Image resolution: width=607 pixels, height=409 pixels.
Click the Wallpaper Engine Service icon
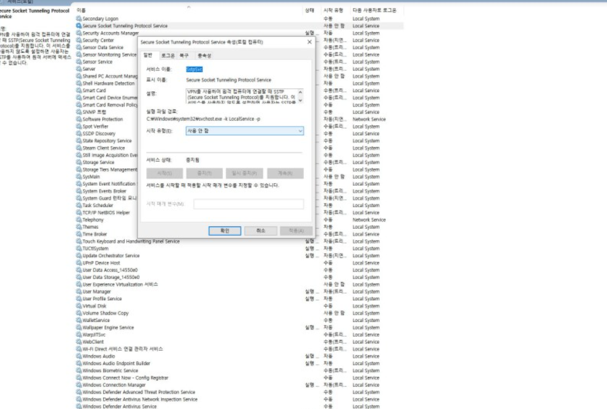[79, 328]
